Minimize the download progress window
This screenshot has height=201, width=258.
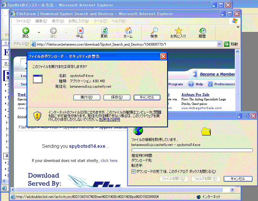(x=239, y=116)
